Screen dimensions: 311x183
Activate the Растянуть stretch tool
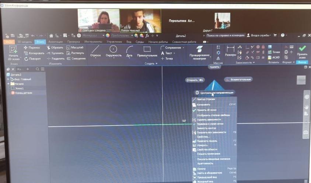pyautogui.click(x=75, y=53)
